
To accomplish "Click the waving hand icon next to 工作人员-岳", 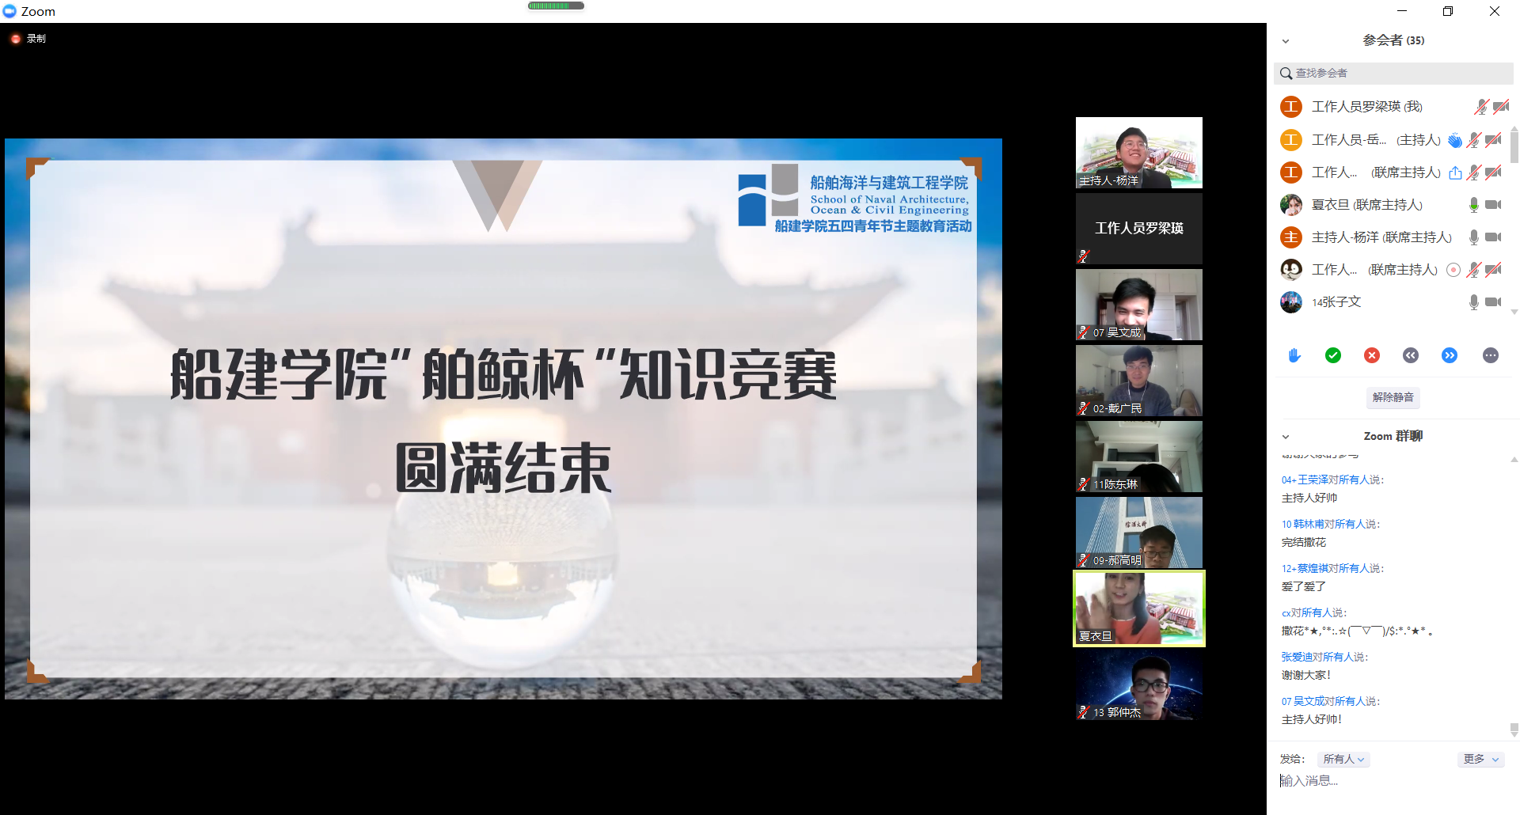I will click(1454, 139).
